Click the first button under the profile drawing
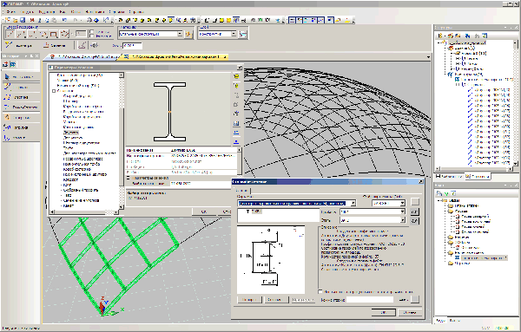Viewport: 521px width, 332px height. click(249, 300)
